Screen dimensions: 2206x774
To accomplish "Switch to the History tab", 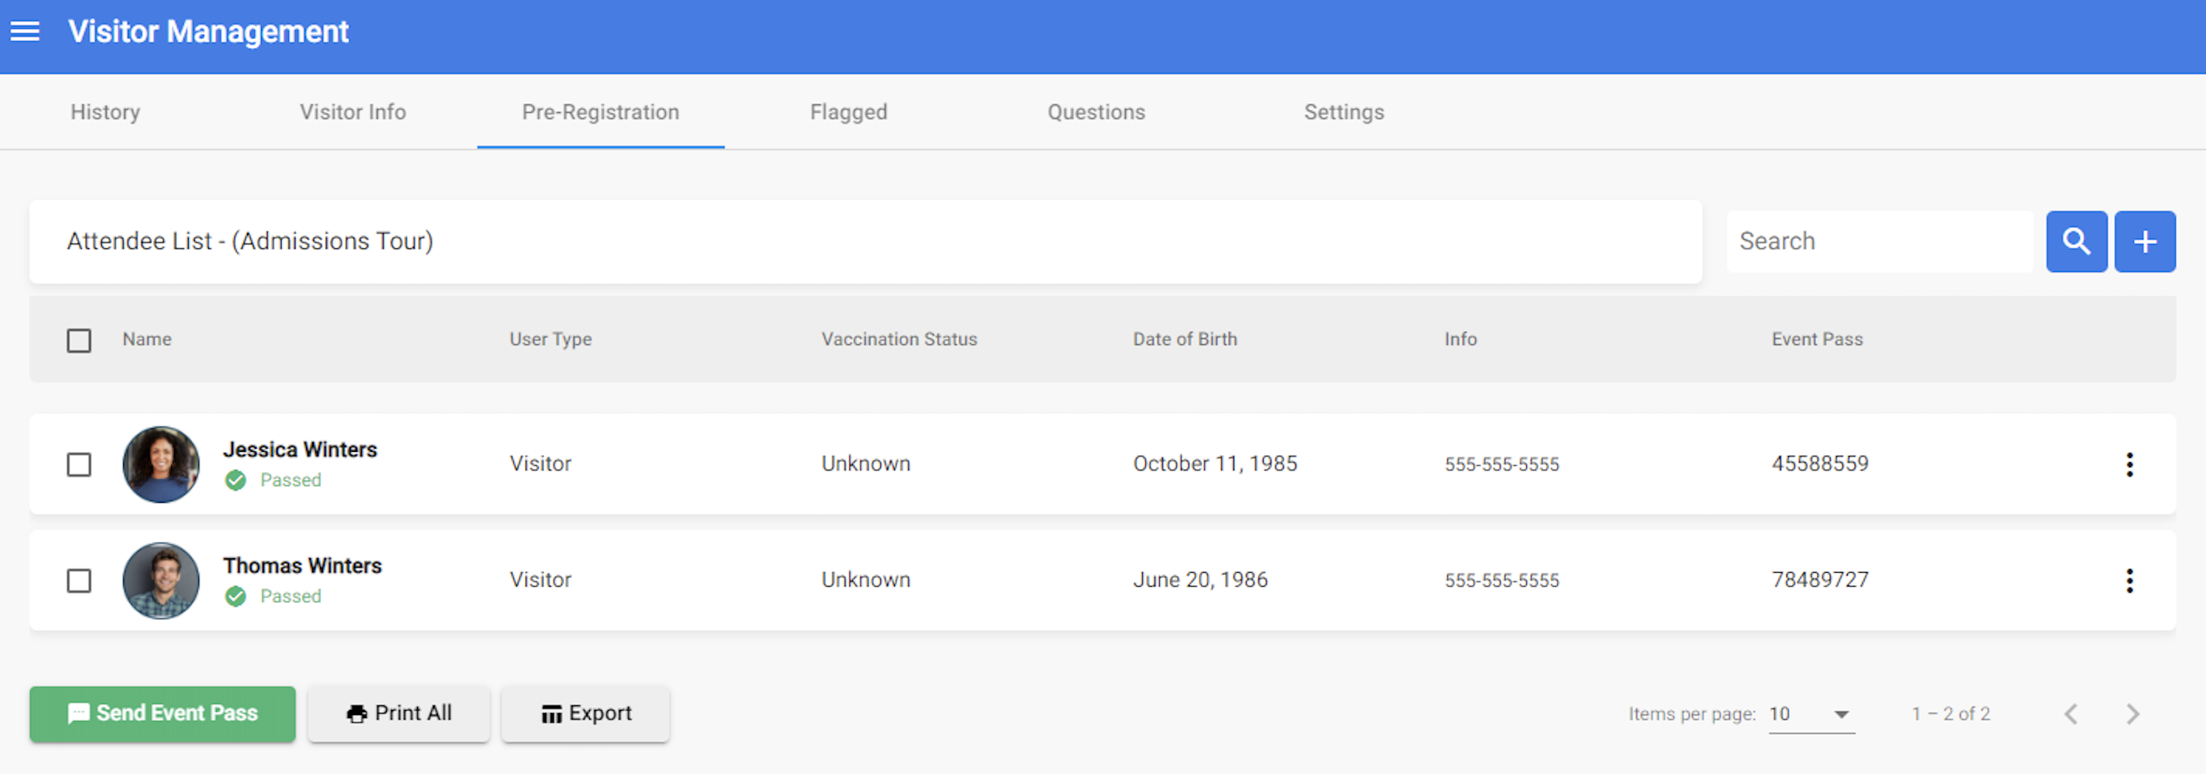I will point(105,112).
